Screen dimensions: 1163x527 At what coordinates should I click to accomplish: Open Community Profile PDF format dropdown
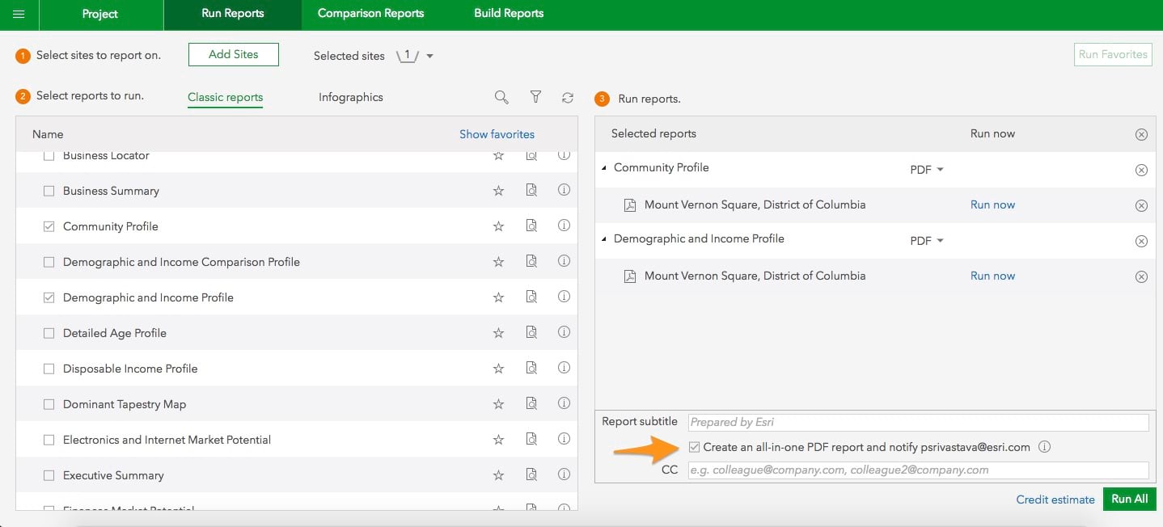[x=927, y=170]
